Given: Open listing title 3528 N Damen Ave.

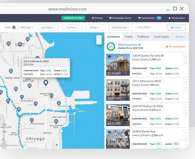Looking at the screenshot, I should 144,131.
